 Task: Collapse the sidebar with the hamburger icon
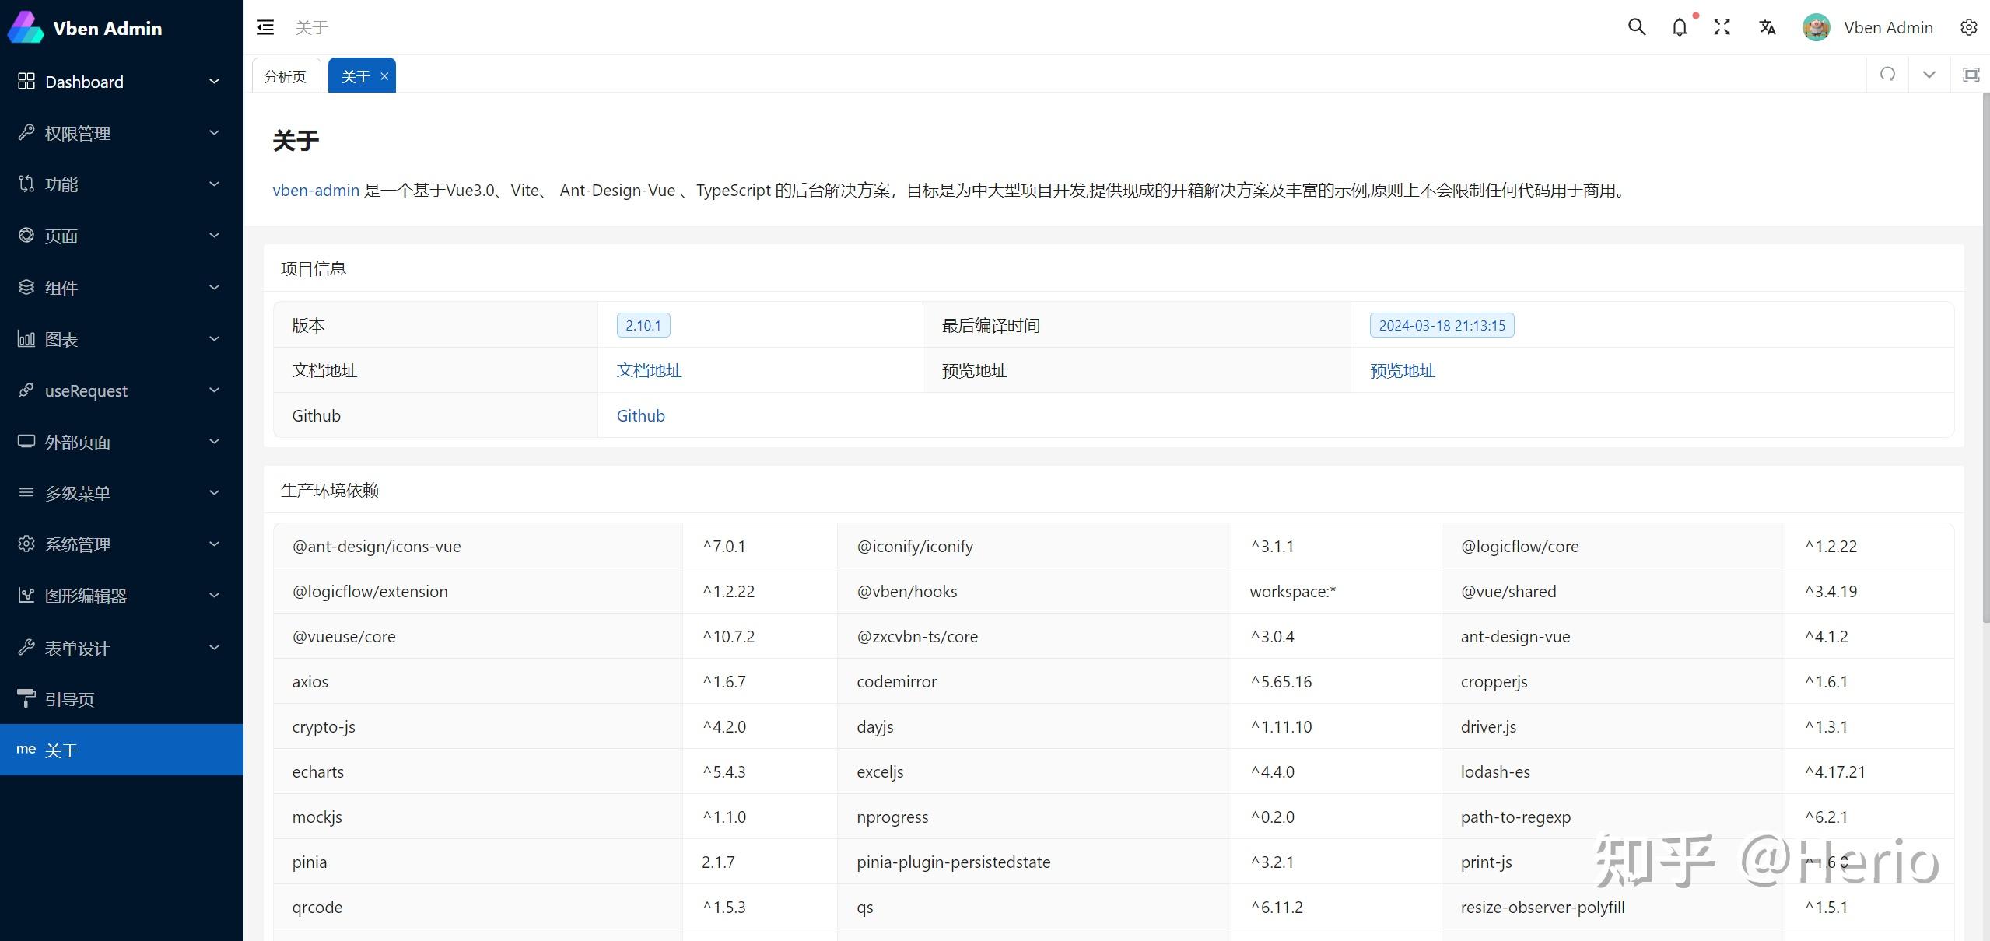point(265,26)
